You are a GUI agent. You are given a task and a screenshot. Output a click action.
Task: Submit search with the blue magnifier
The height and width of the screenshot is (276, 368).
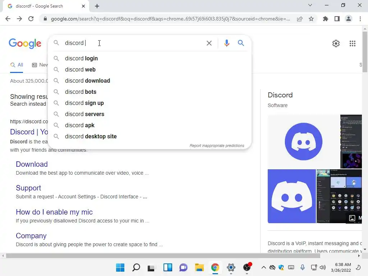click(241, 43)
